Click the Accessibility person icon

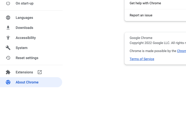8,38
